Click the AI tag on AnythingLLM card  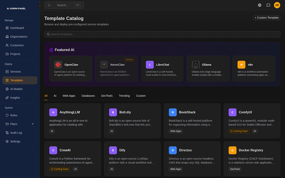pyautogui.click(x=52, y=131)
